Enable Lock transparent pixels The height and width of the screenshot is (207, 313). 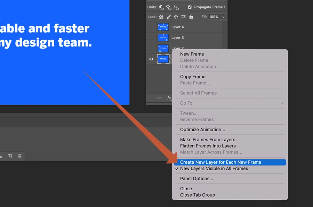pos(161,17)
